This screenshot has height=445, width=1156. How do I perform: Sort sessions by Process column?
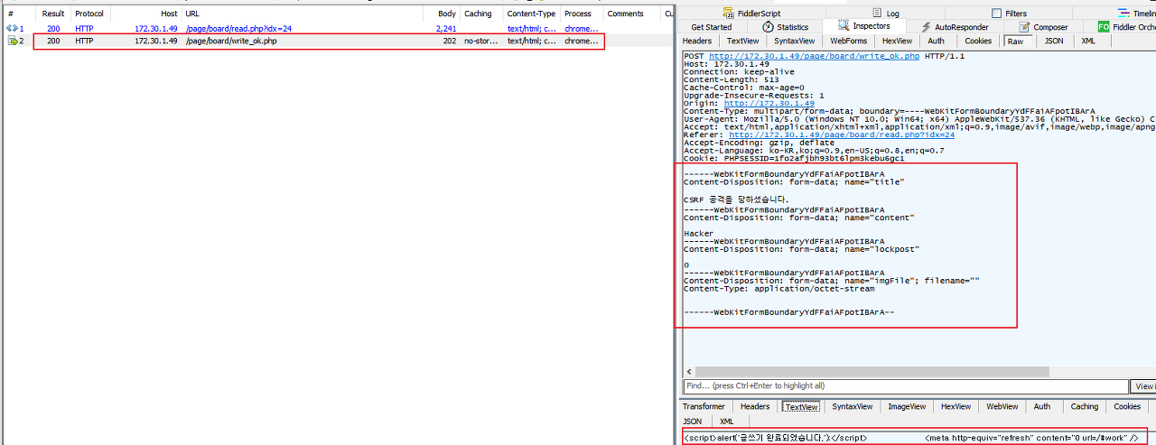coord(583,14)
